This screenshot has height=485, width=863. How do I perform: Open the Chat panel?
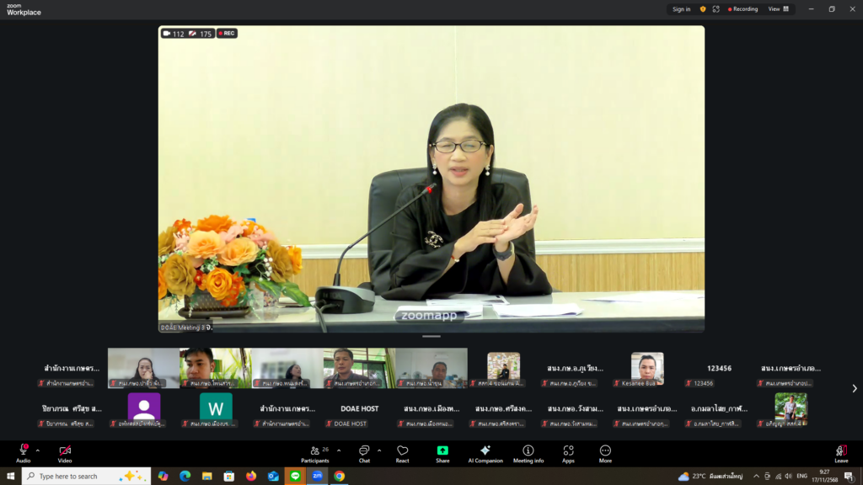[364, 452]
